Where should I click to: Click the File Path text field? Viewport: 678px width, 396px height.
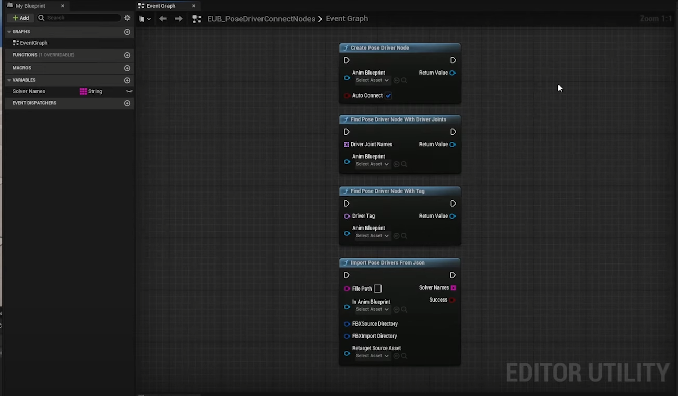pyautogui.click(x=378, y=289)
